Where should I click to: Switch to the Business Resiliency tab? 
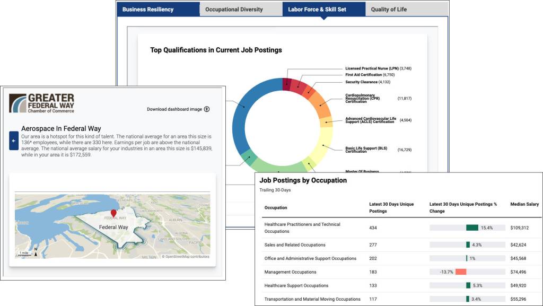point(147,9)
